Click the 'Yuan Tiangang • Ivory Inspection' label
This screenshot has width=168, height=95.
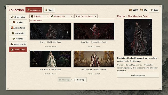[x=94, y=69]
